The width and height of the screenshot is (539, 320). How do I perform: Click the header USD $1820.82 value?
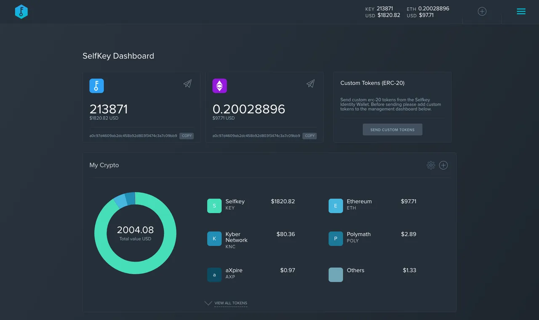[x=389, y=15]
